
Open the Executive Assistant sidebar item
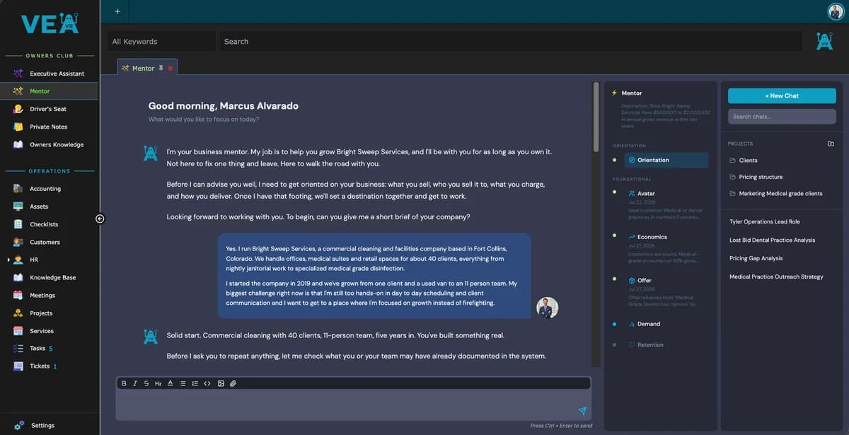pos(50,74)
